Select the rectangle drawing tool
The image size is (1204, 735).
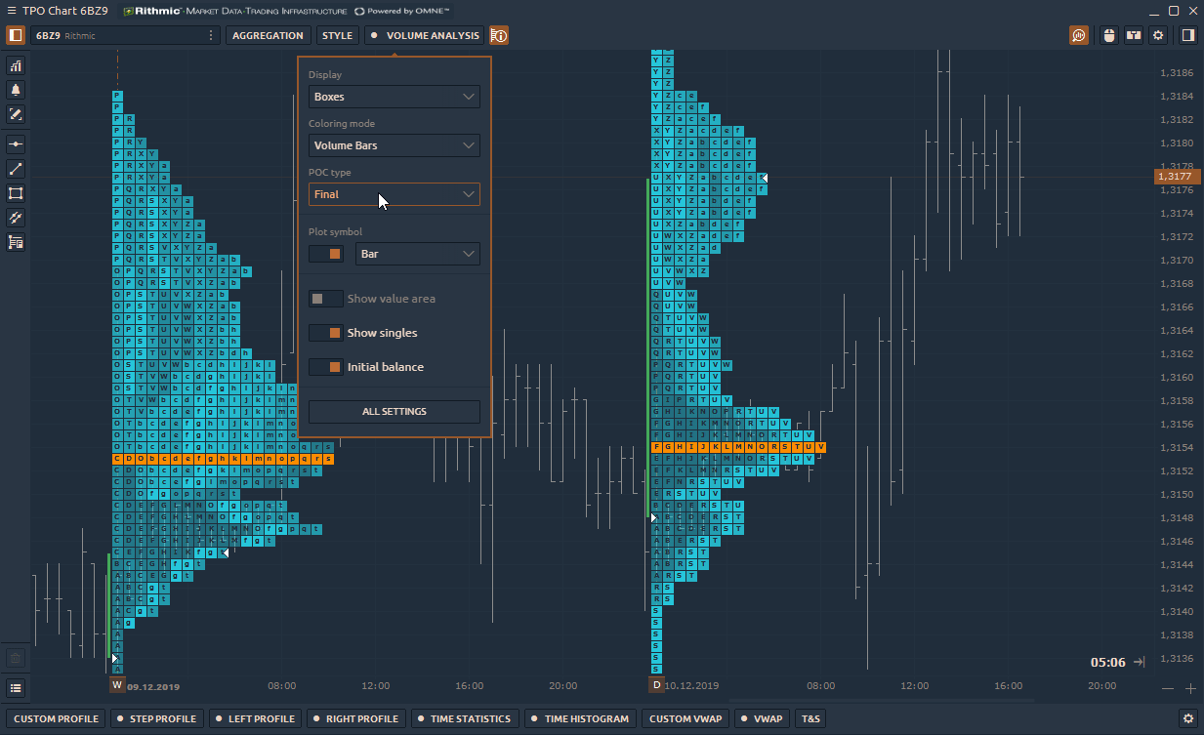[16, 193]
